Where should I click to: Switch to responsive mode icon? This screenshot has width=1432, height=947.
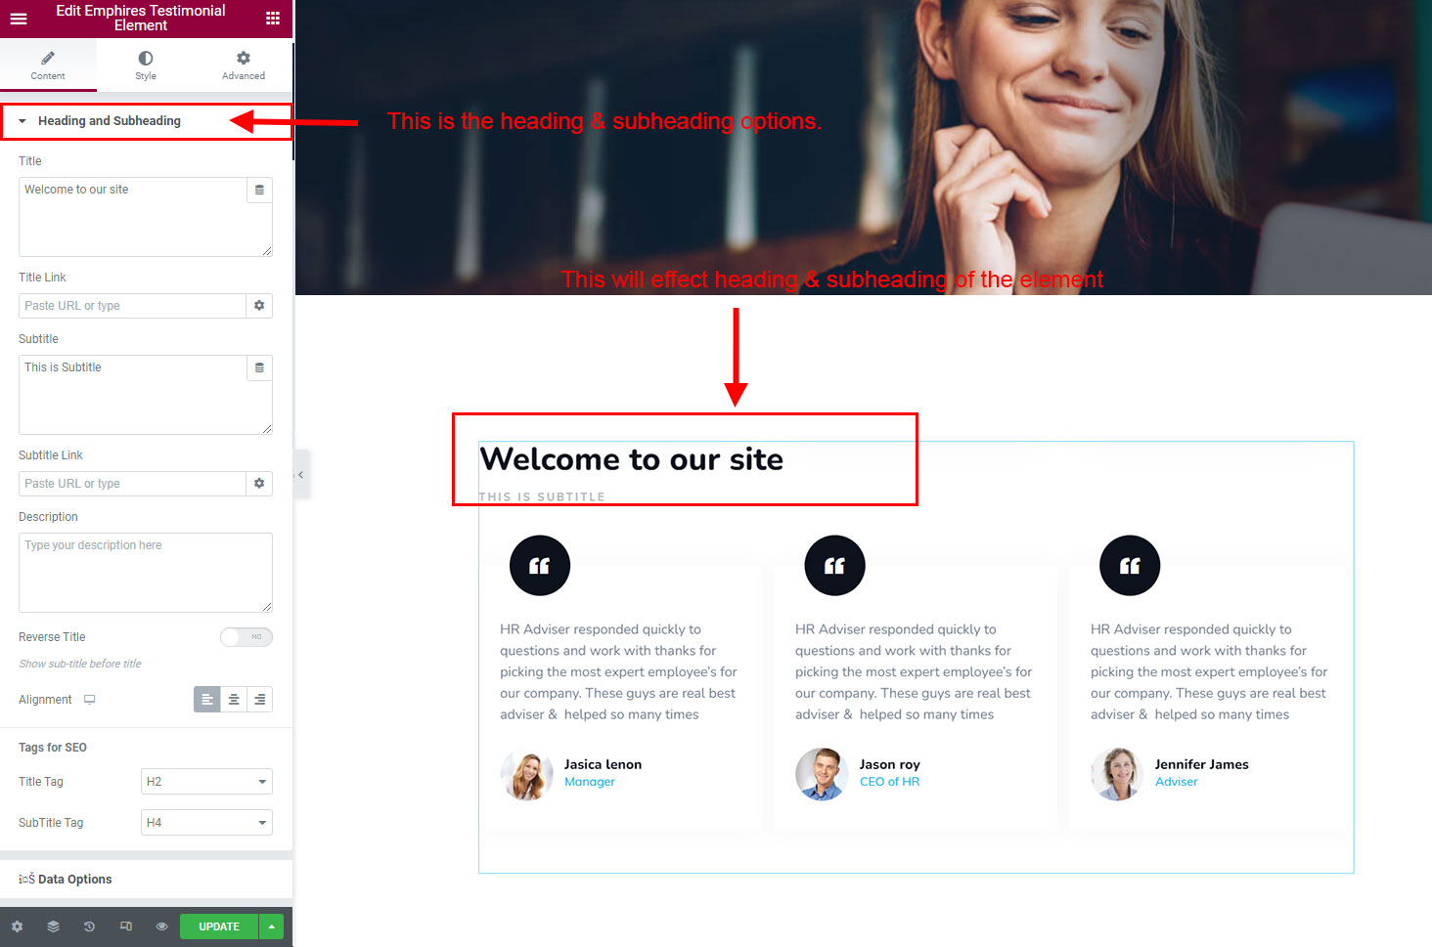coord(125,926)
